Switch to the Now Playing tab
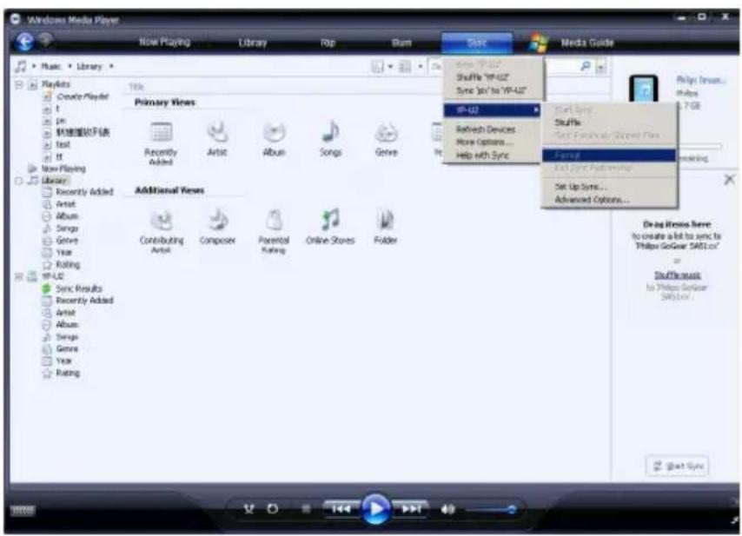Viewport: 742px width, 536px height. [165, 42]
